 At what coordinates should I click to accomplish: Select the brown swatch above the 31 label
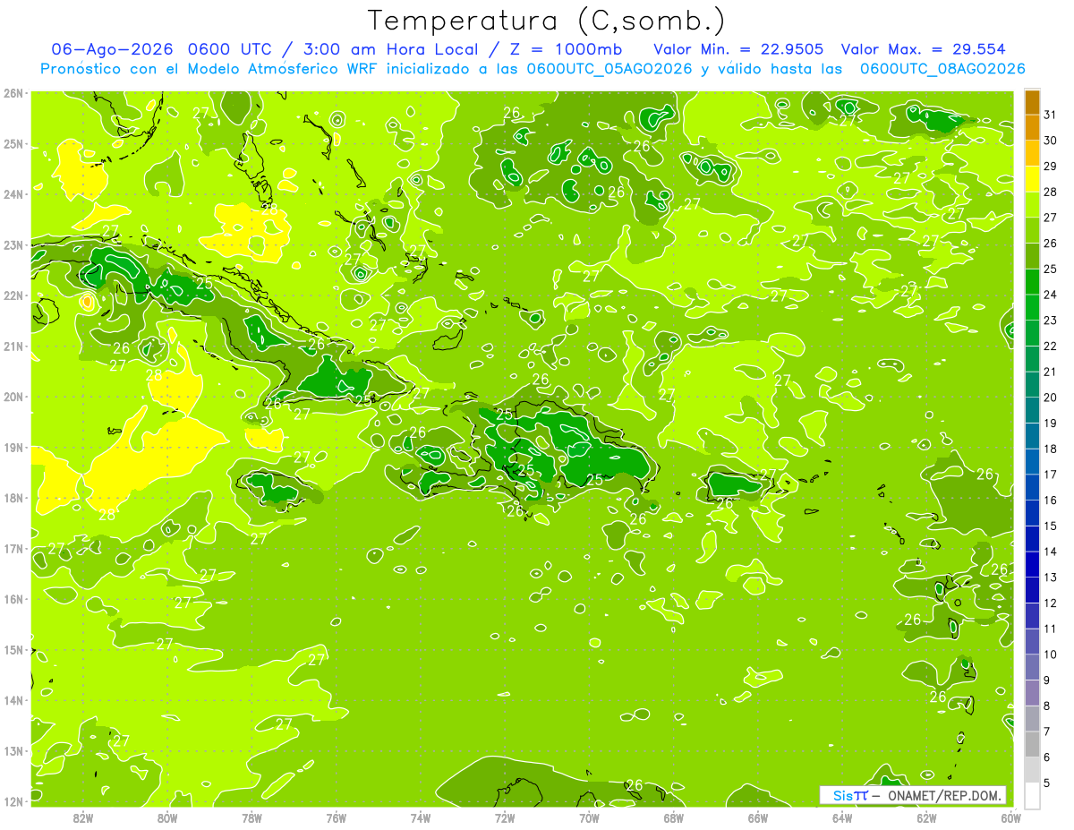tap(1032, 102)
